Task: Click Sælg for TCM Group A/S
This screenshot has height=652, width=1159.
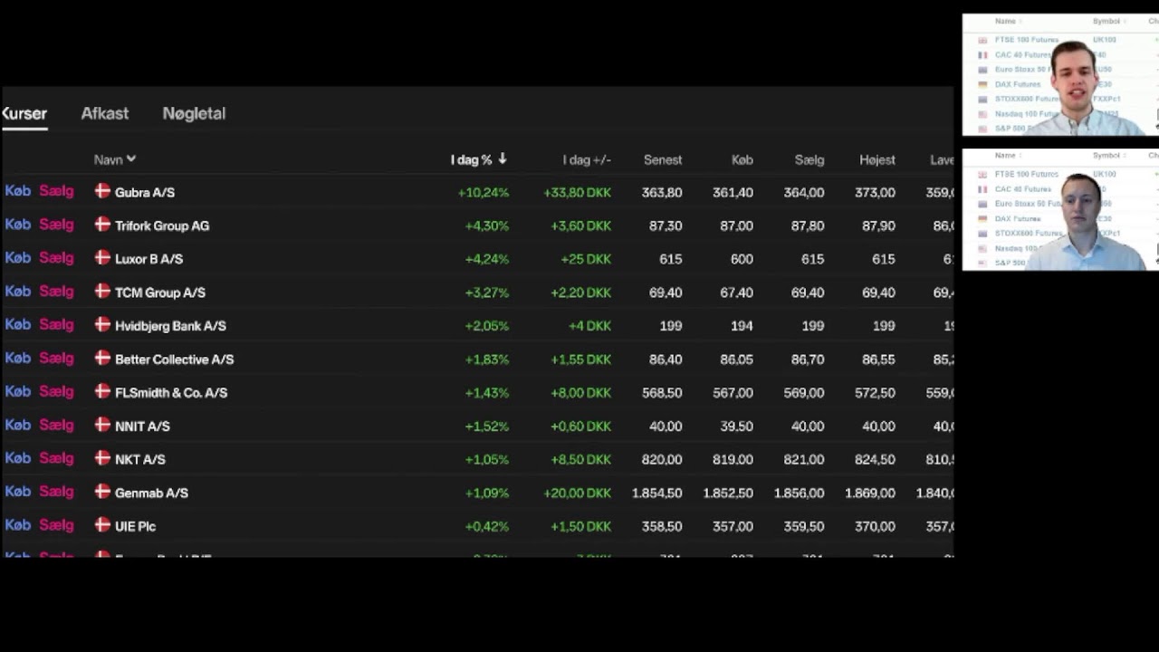Action: [56, 292]
